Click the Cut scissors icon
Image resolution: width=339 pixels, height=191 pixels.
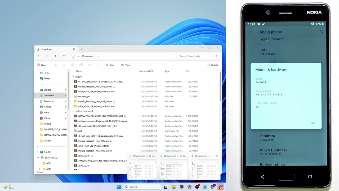[x=56, y=65]
